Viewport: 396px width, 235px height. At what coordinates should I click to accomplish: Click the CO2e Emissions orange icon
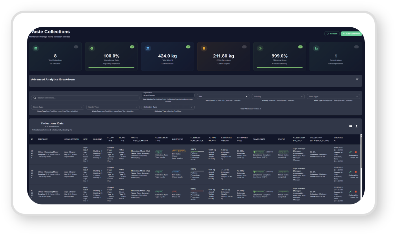[204, 48]
